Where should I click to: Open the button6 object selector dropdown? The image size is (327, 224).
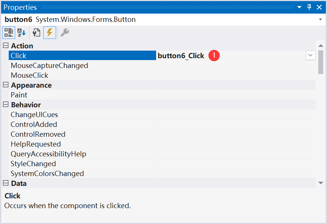320,20
